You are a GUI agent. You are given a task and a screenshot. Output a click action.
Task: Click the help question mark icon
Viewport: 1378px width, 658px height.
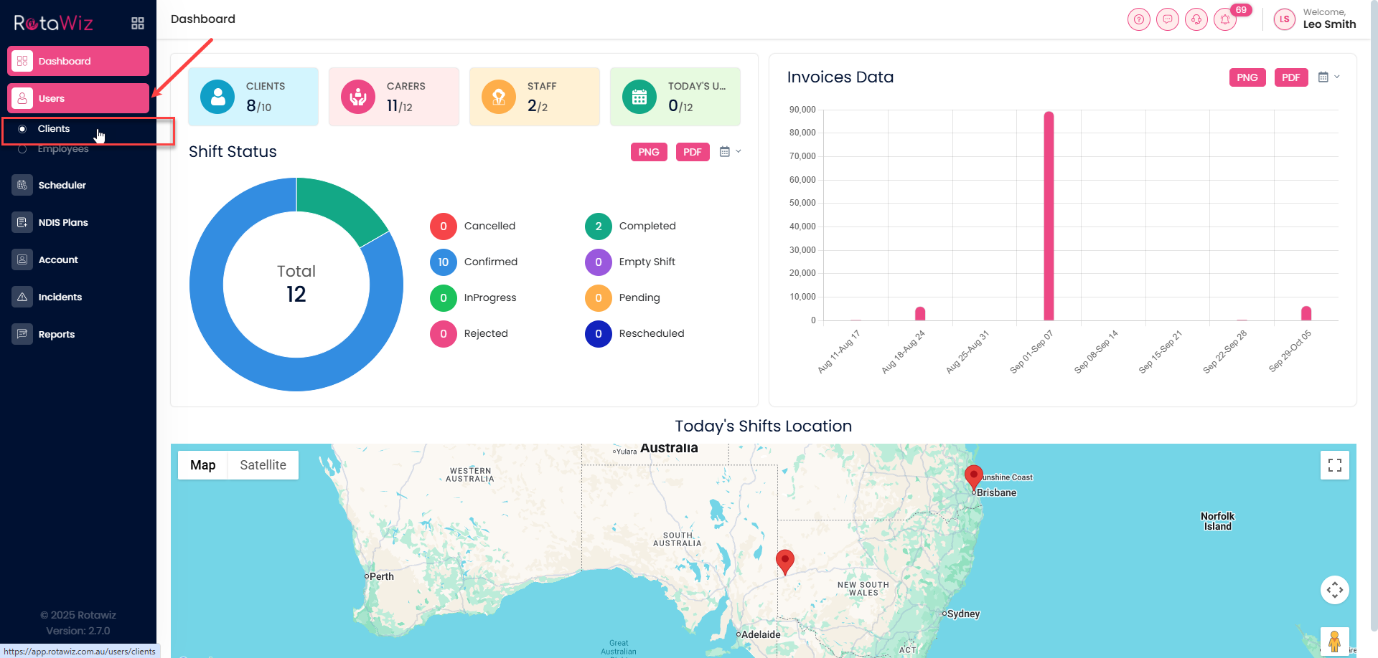[x=1138, y=19]
